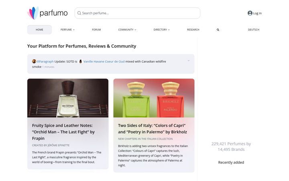Open the Vanille Havane Coeur de Oud link
Screen dimensions: 289x181
coord(104,62)
